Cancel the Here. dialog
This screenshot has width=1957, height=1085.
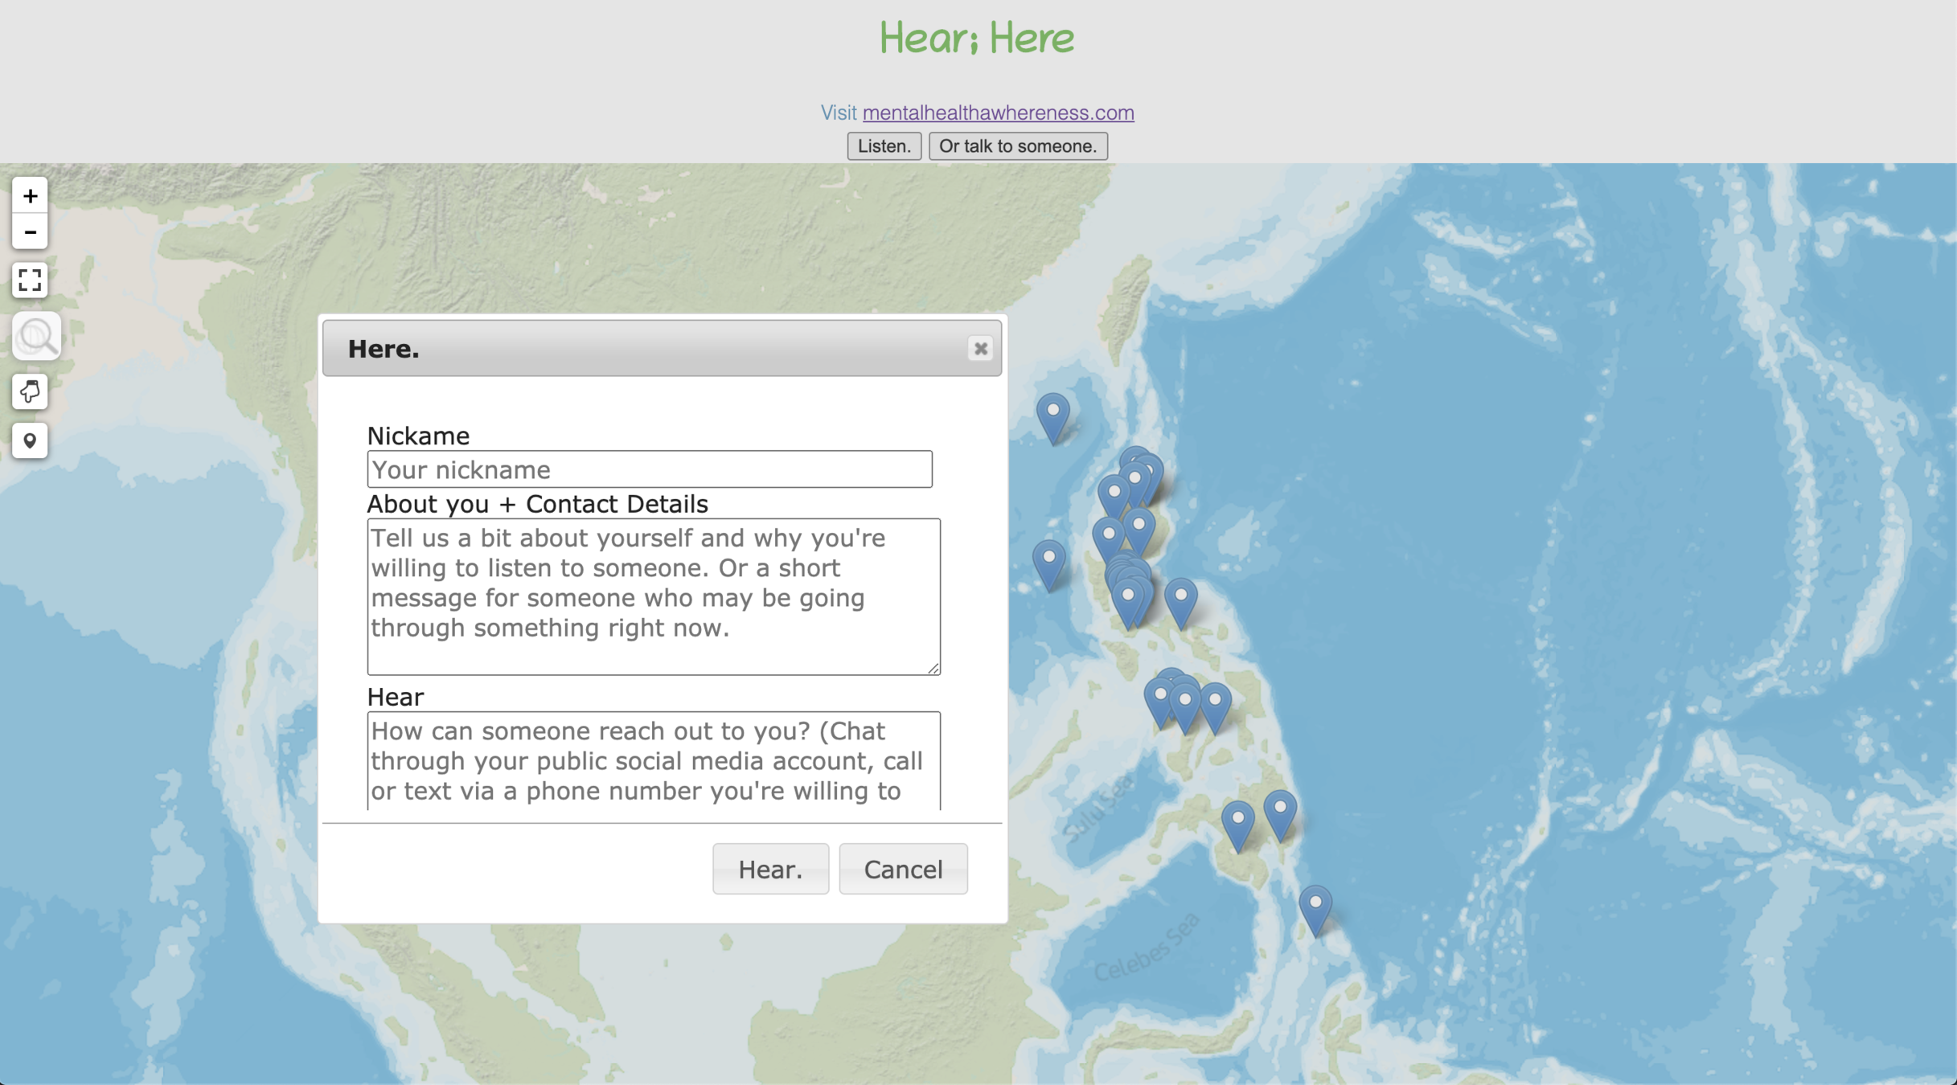point(902,869)
